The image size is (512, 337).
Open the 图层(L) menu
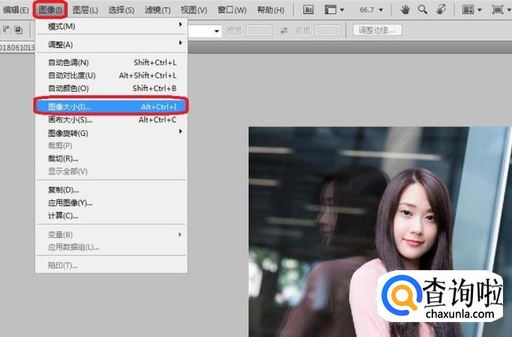coord(85,10)
